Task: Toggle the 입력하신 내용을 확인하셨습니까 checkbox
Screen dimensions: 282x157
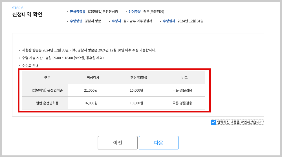Action: click(x=213, y=122)
